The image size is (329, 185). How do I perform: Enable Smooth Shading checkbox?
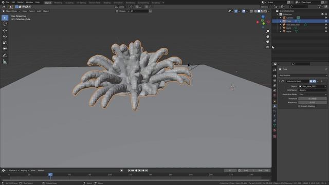[x=299, y=106]
